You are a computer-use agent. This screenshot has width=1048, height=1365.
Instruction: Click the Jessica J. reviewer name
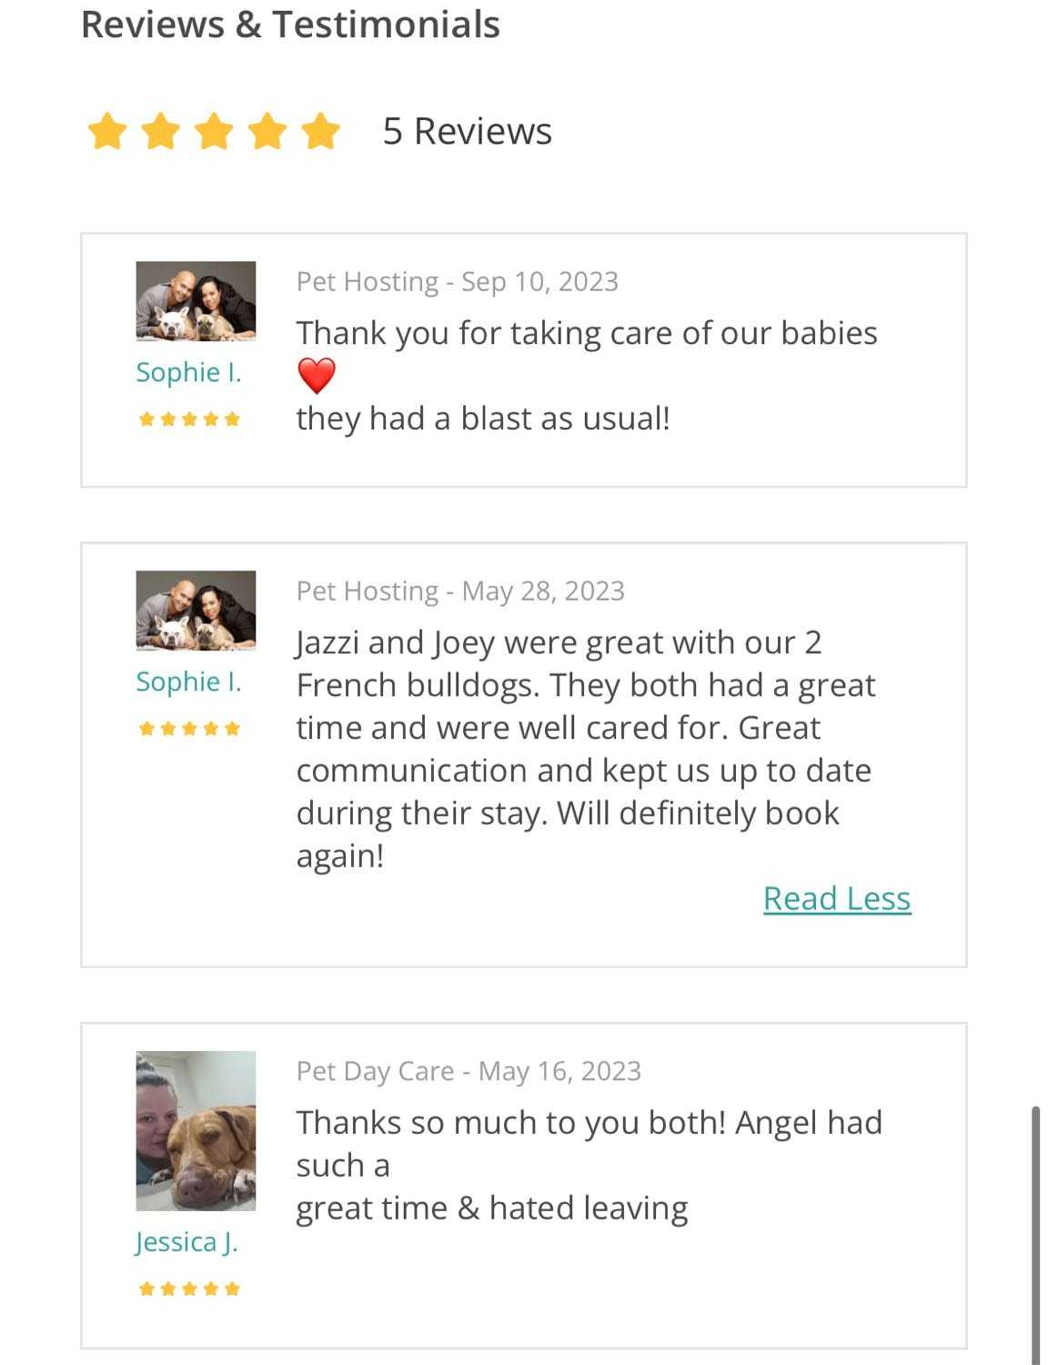point(186,1242)
